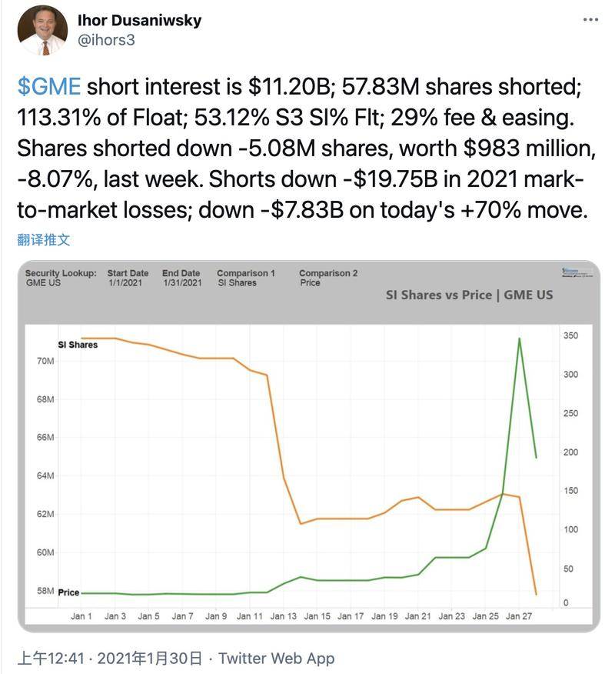The height and width of the screenshot is (674, 615).
Task: Click Ihor Dusaniwsky's profile avatar
Action: 42,30
